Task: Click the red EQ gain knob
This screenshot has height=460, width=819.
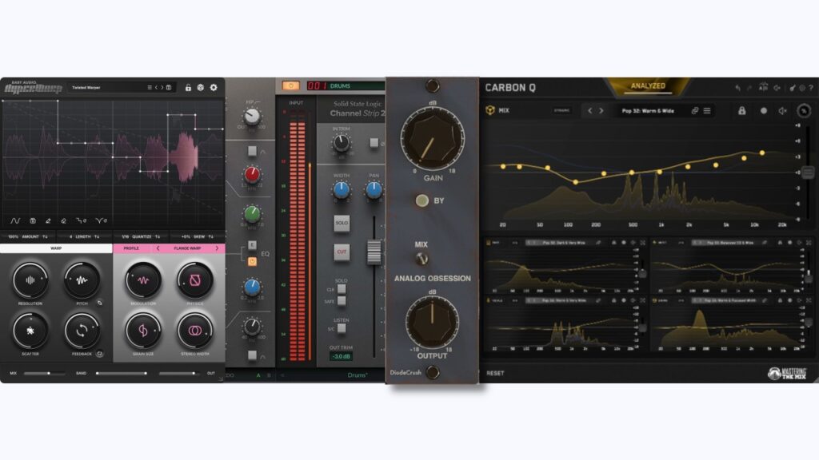Action: [x=252, y=174]
